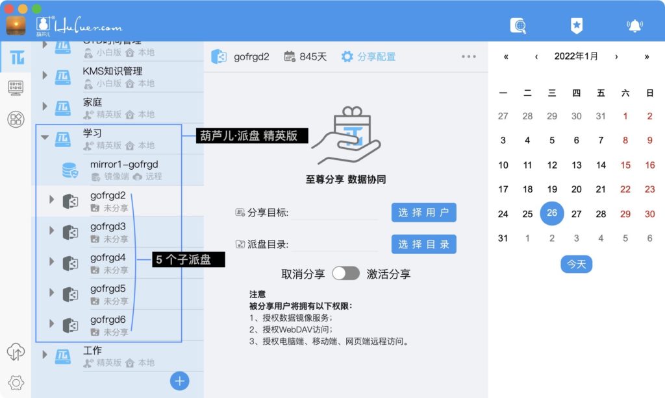Expand the 工作 tree node
Viewport: 665px width, 398px height.
click(x=45, y=355)
